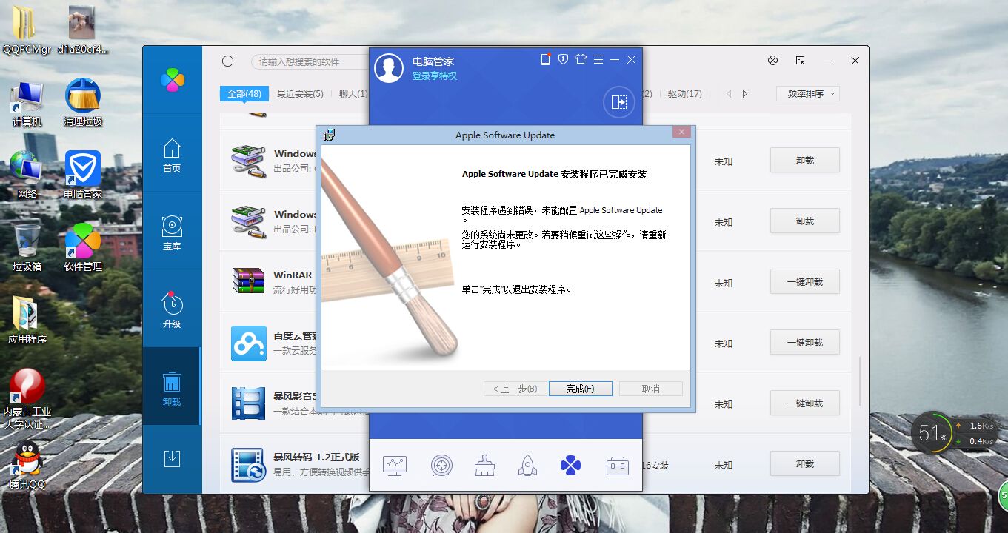Image resolution: width=1008 pixels, height=533 pixels.
Task: Click the 51% memory floating ball
Action: (x=932, y=435)
